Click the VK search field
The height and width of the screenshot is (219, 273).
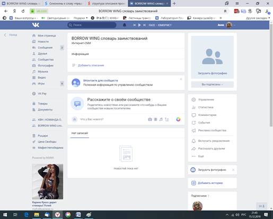point(92,25)
